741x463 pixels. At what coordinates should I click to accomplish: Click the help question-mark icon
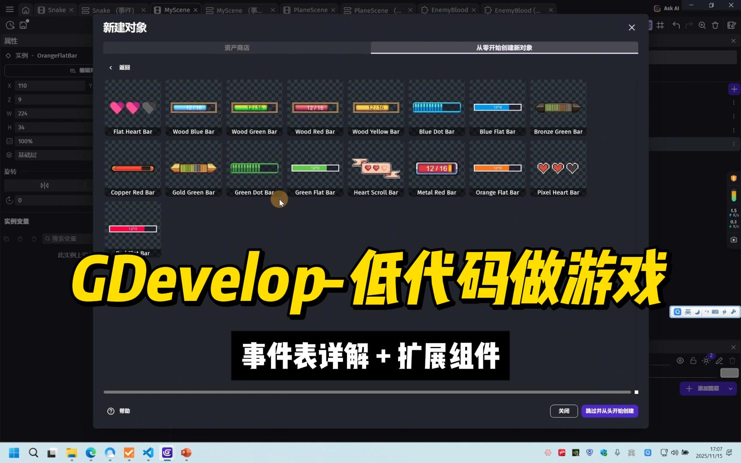coord(111,411)
